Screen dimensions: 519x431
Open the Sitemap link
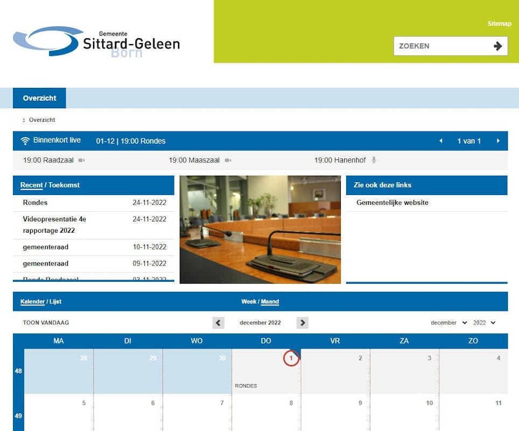499,24
